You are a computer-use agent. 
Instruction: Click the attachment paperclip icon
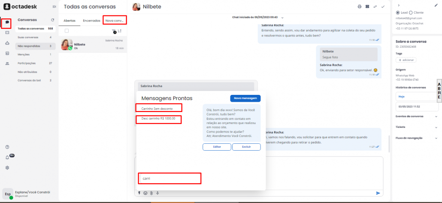tap(151, 193)
